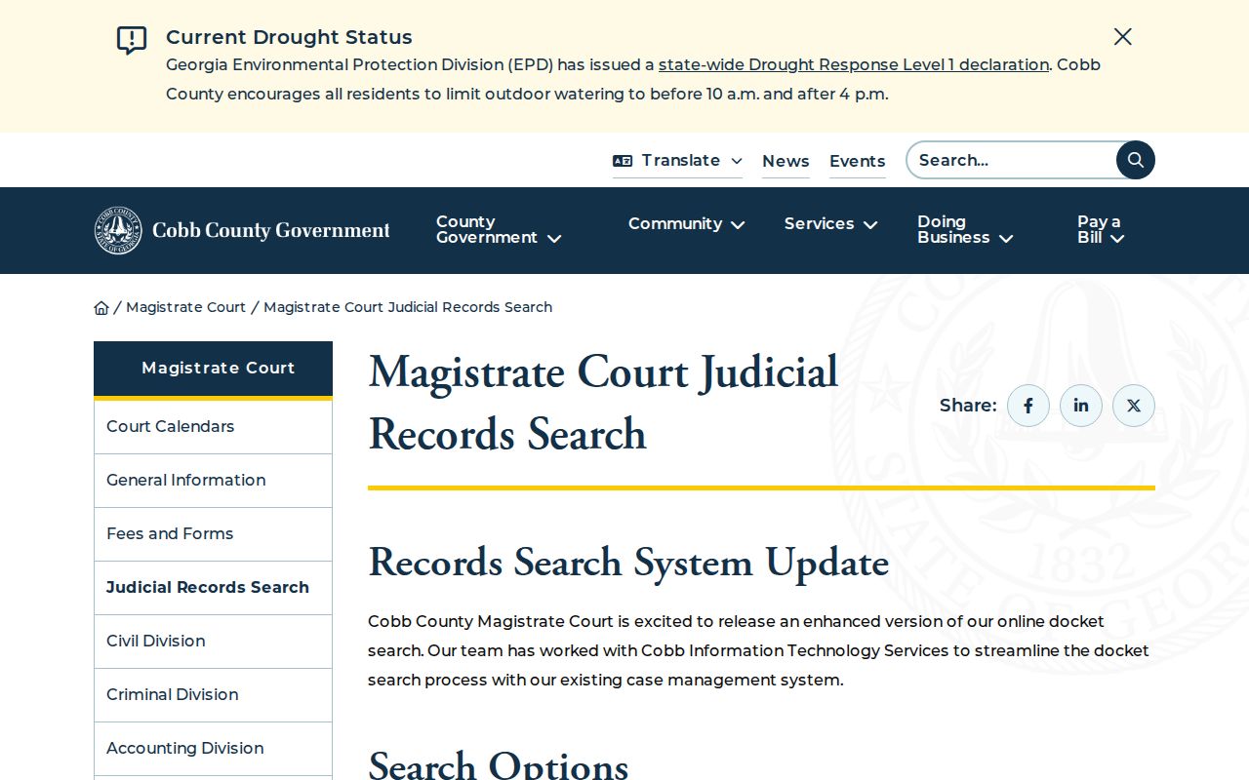
Task: Expand the Translate dropdown chevron
Action: tap(737, 161)
